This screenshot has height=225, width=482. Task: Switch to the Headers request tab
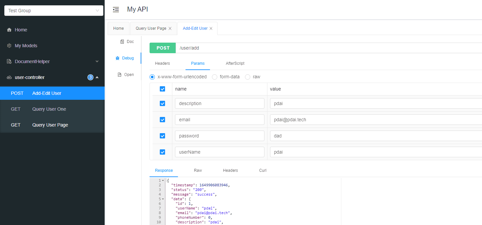coord(162,63)
